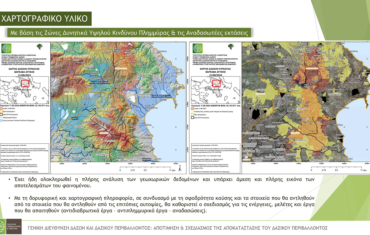
Task: Click the dark green tree emblem on left map
Action: click(40, 46)
